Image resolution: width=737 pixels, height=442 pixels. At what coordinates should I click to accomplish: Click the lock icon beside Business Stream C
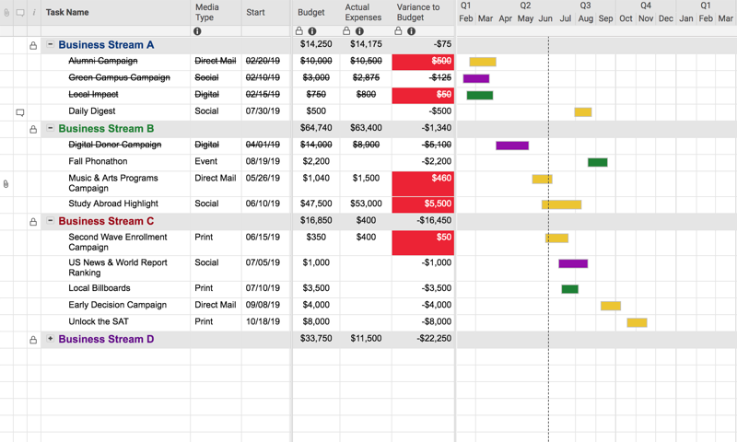click(x=34, y=222)
